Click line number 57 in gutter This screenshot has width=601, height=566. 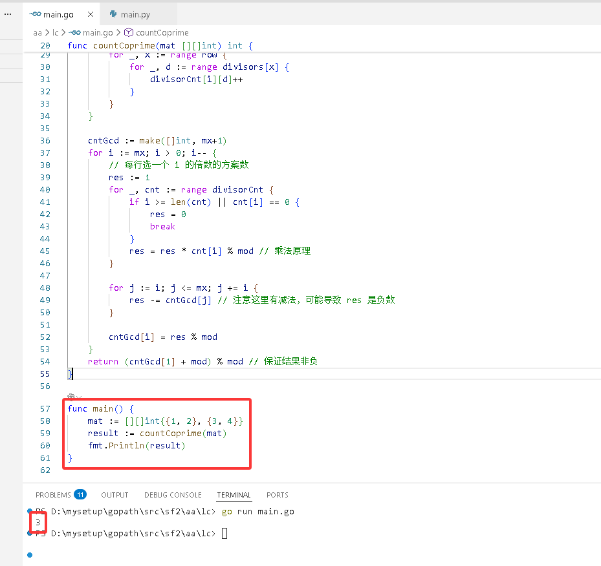[x=45, y=409]
